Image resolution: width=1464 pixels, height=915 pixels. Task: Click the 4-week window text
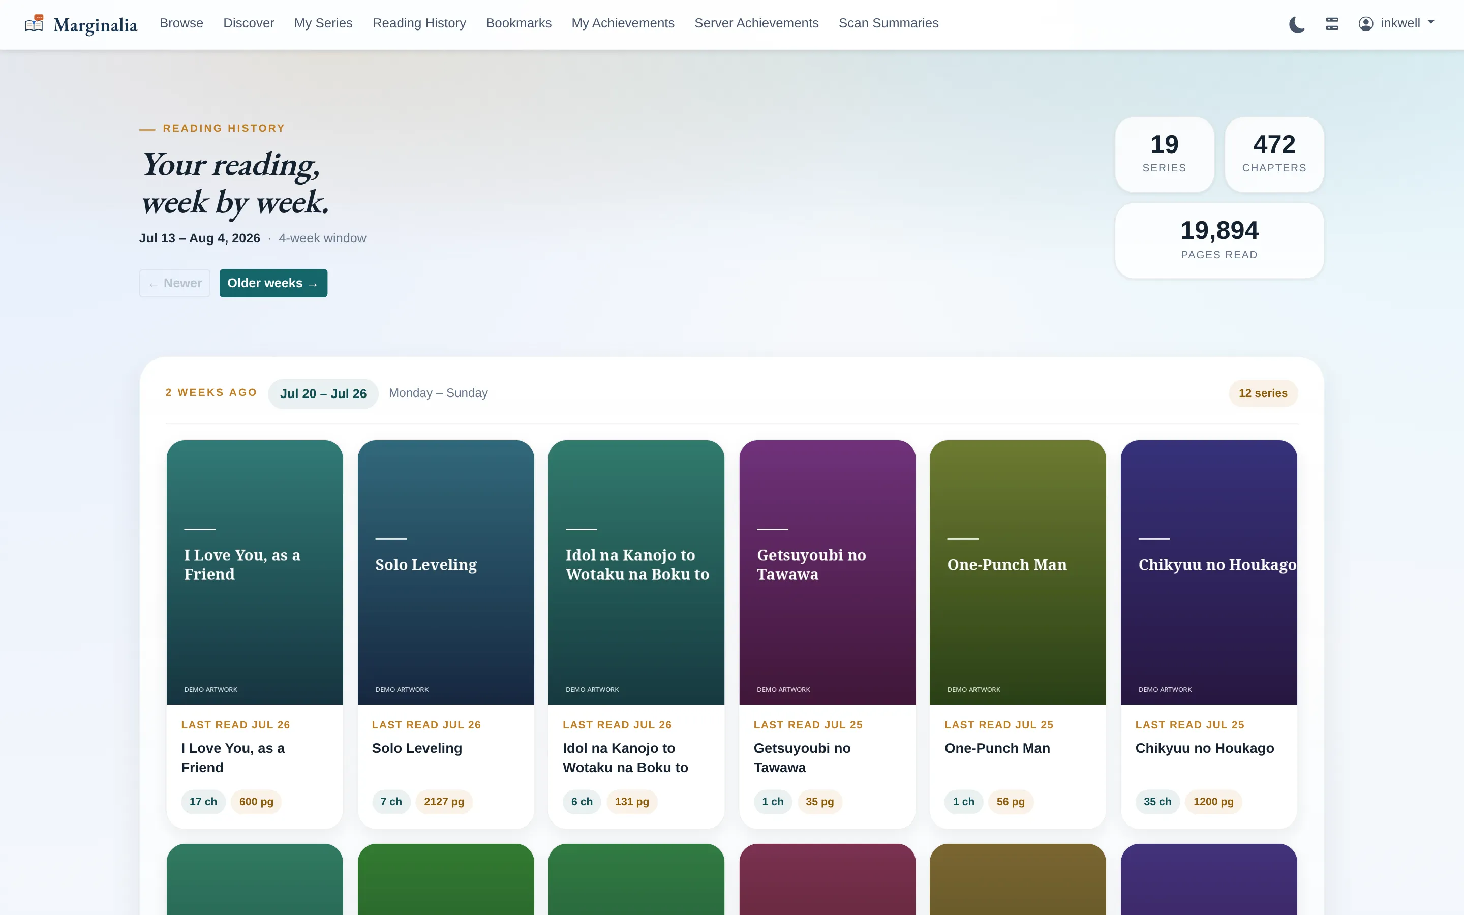pos(322,238)
